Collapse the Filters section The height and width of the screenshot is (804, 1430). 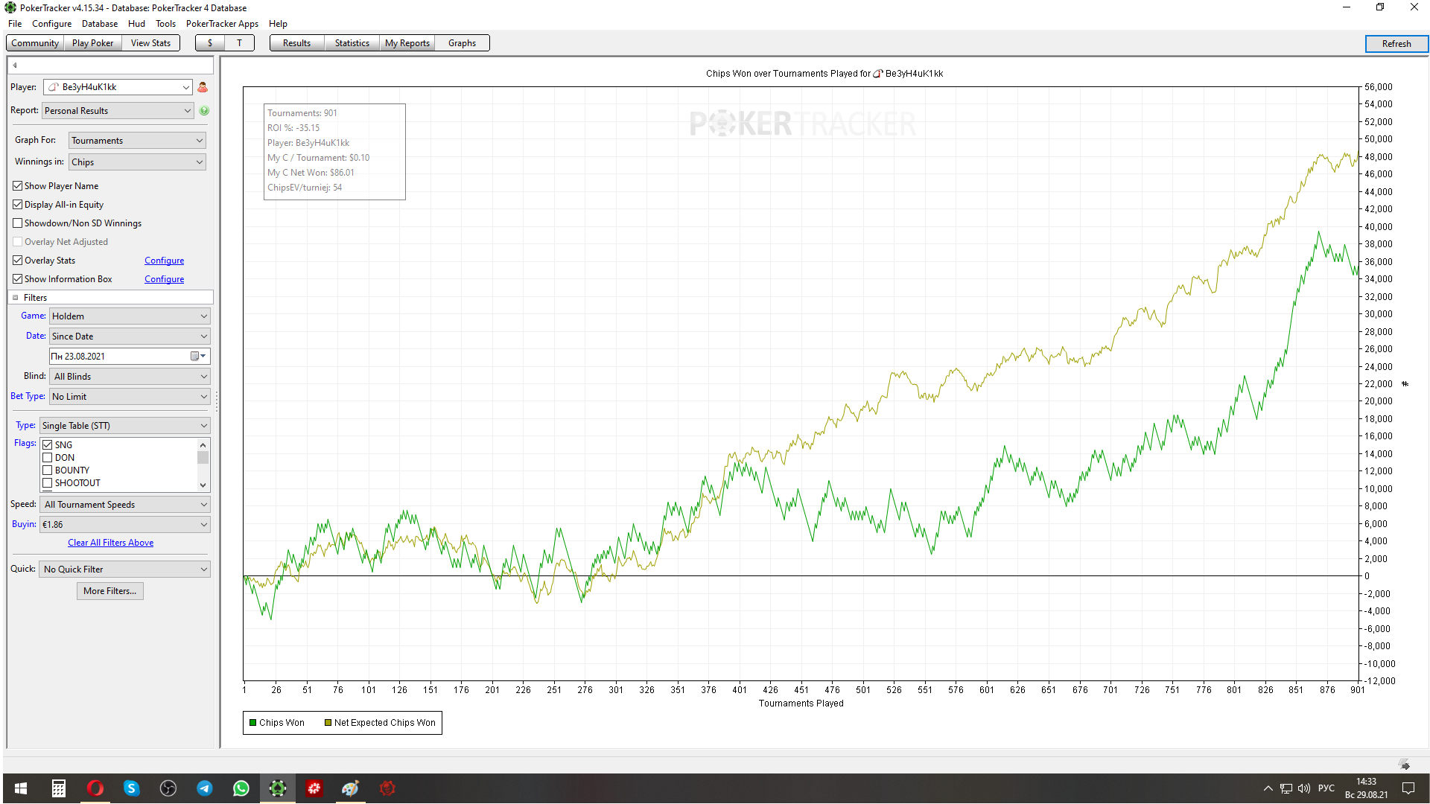click(15, 298)
